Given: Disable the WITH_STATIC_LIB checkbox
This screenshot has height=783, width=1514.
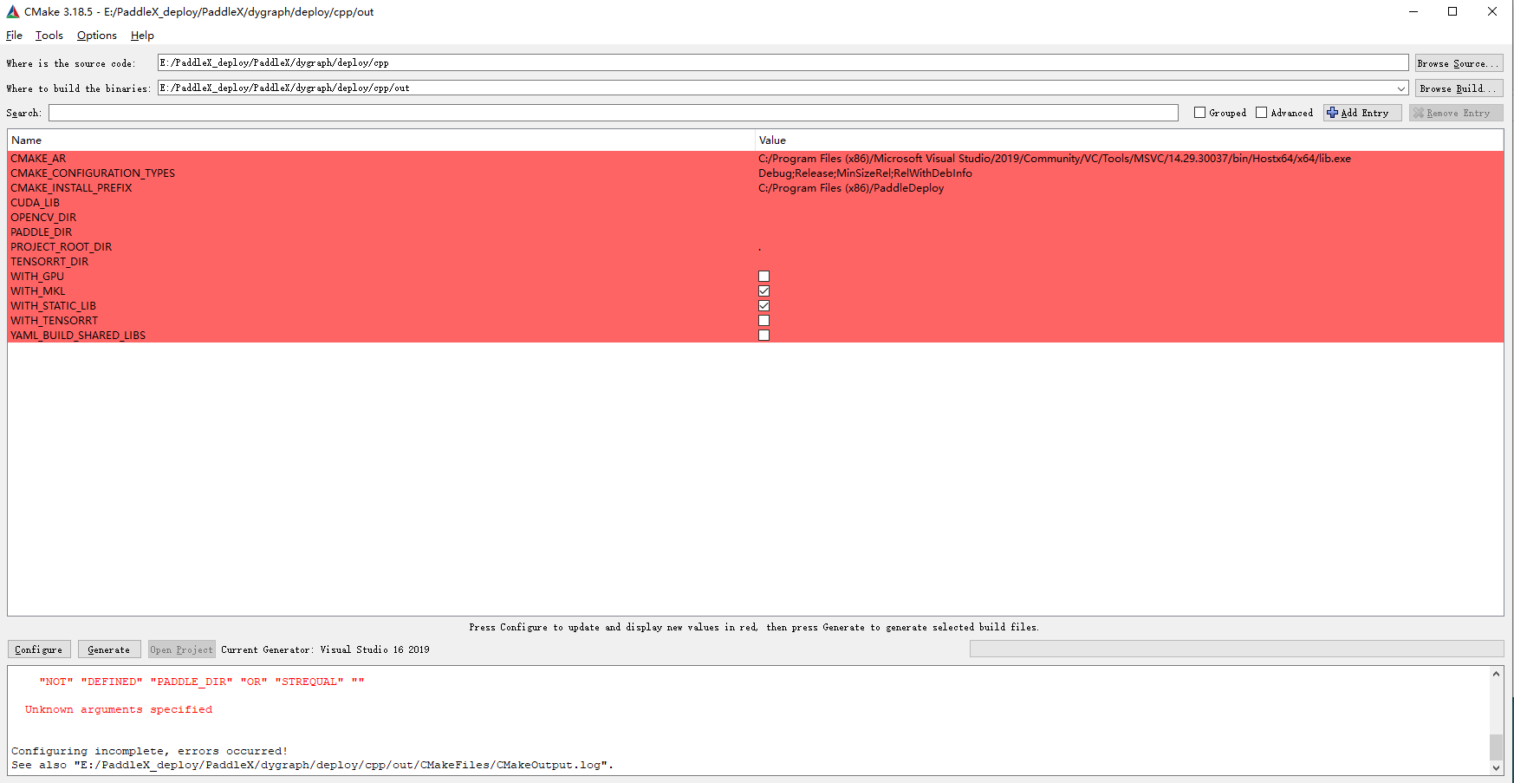Looking at the screenshot, I should click(x=763, y=306).
